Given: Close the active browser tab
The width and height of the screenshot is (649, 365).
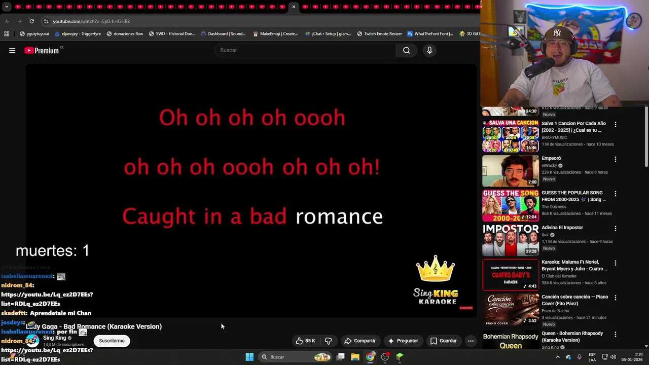Looking at the screenshot, I should [294, 7].
